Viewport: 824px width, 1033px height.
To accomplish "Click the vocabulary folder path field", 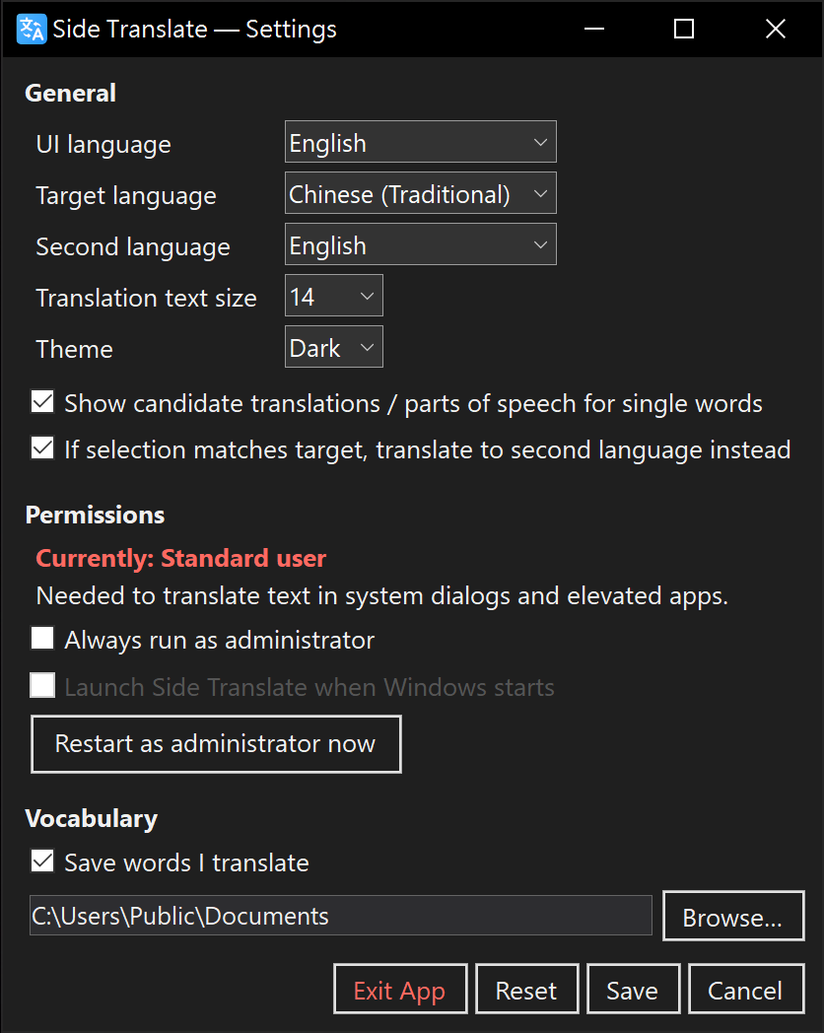I will click(x=340, y=916).
